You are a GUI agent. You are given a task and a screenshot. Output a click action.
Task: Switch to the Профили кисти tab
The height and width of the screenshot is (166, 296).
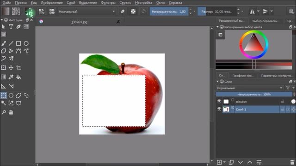(243, 76)
